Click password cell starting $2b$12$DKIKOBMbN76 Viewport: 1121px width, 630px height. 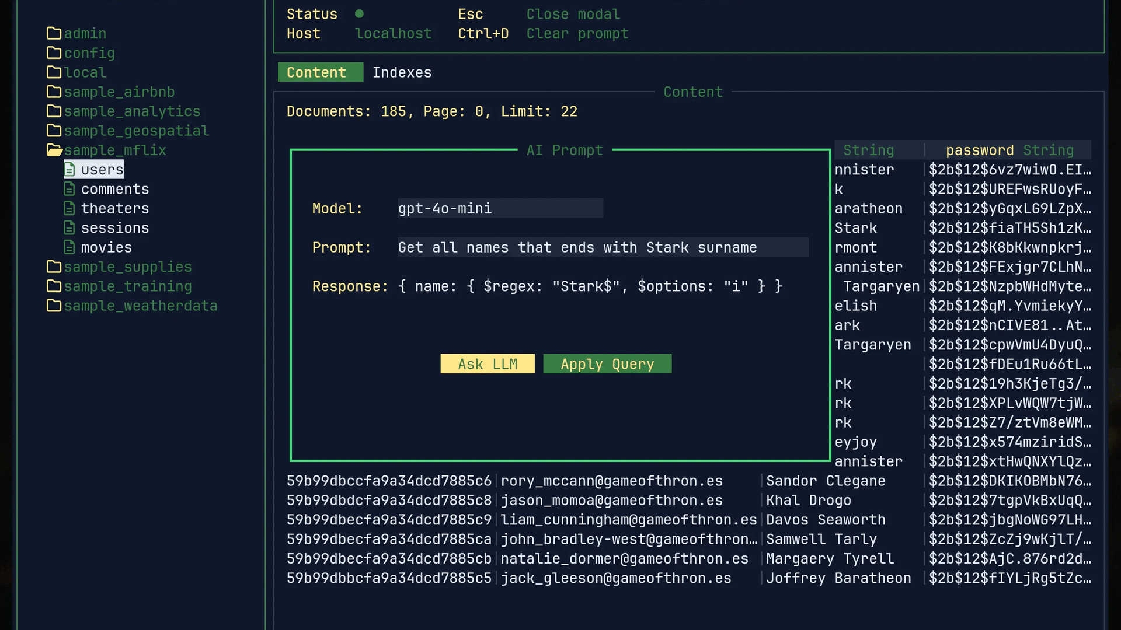1010,481
